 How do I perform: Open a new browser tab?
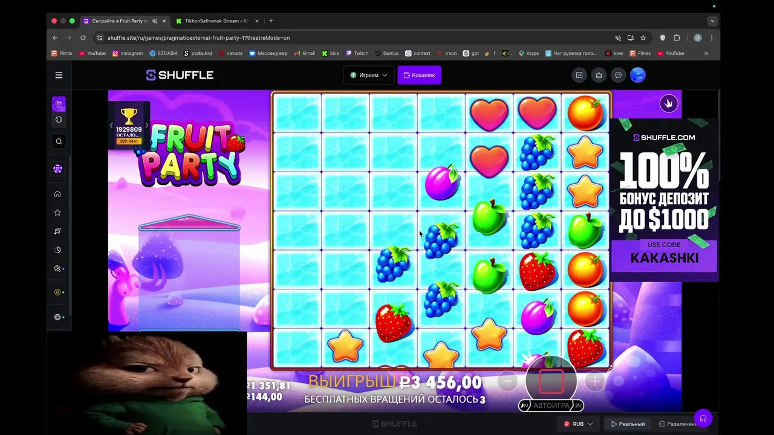(x=271, y=21)
